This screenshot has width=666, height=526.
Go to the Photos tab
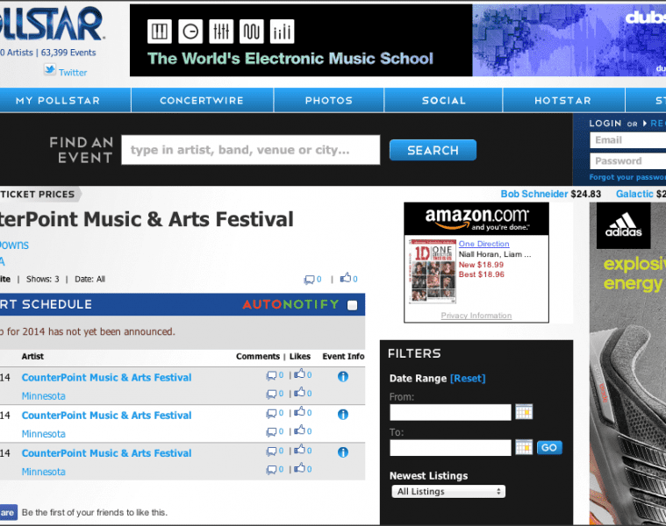click(329, 100)
